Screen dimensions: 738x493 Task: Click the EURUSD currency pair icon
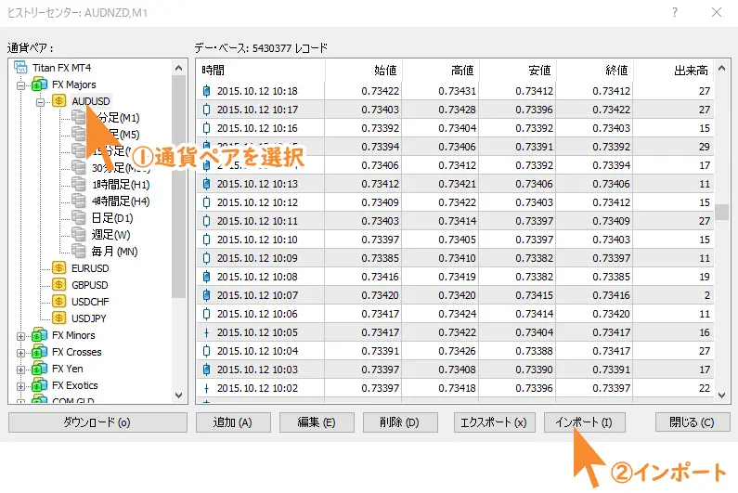[59, 268]
